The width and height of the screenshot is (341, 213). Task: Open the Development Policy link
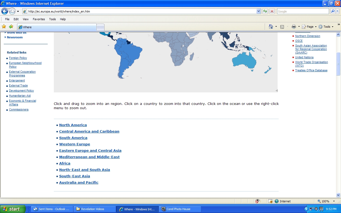pos(21,91)
